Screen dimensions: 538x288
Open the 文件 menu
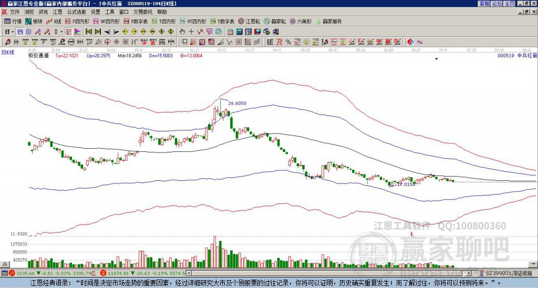tap(15, 12)
